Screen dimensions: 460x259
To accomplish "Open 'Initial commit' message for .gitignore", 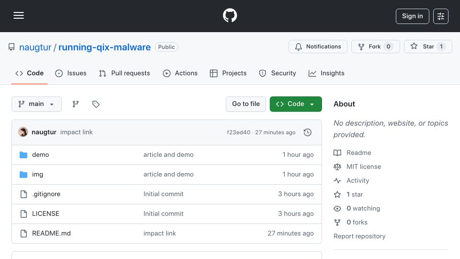I will pyautogui.click(x=163, y=194).
